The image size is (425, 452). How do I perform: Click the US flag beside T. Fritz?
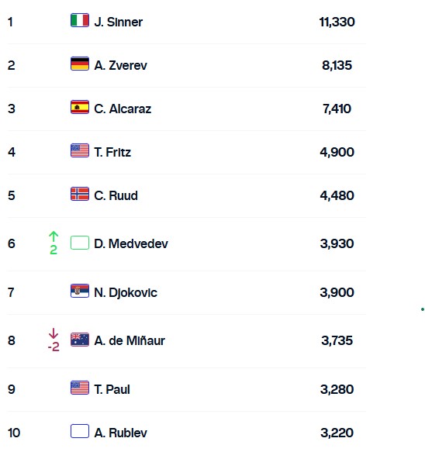coord(80,150)
